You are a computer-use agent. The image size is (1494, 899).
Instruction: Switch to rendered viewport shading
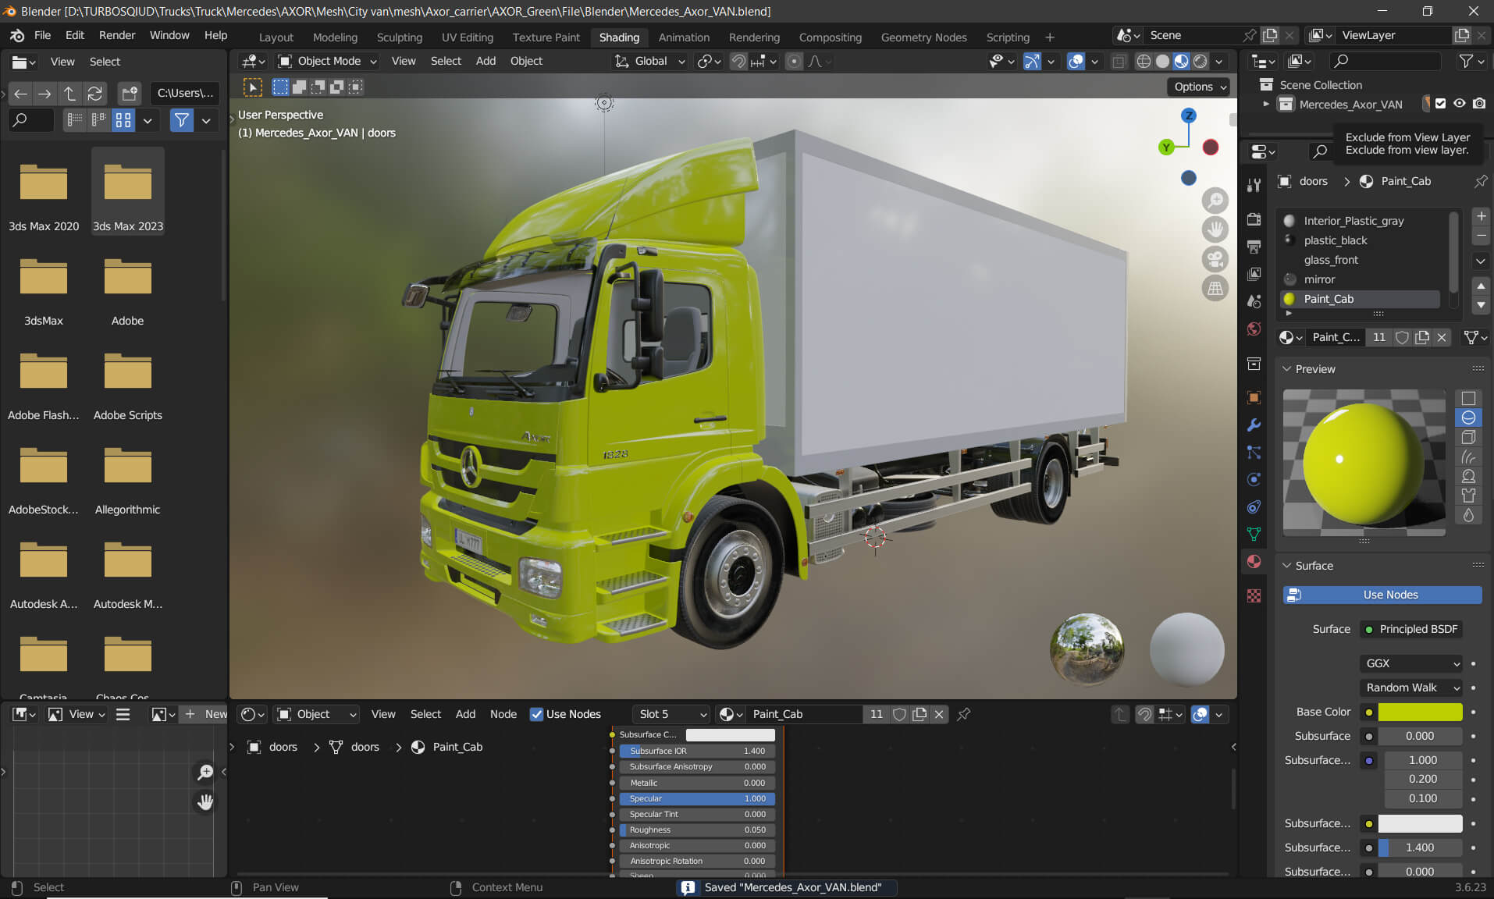1201,61
